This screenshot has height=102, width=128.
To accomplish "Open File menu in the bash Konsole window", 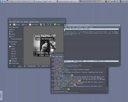I will [53, 57].
